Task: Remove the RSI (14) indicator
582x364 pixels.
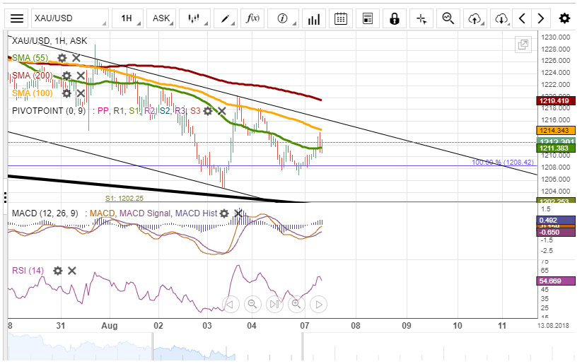Action: pos(72,271)
